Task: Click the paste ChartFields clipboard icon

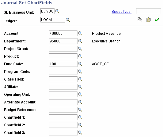Action: pos(148,20)
